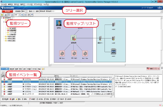Click the map horizontal scrollbar
This screenshot has height=107, width=163.
click(100, 65)
